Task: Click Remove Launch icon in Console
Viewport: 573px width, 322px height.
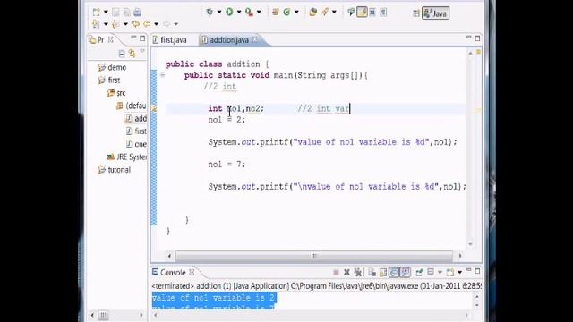Action: pyautogui.click(x=346, y=272)
